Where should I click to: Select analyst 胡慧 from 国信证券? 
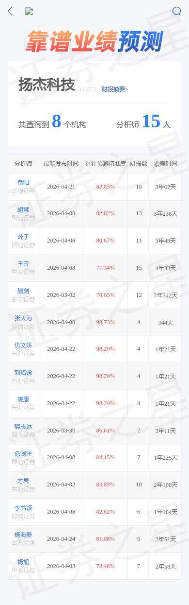click(x=23, y=209)
